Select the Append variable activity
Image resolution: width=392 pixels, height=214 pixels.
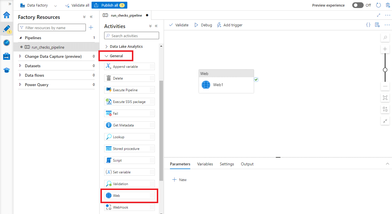tap(130, 66)
